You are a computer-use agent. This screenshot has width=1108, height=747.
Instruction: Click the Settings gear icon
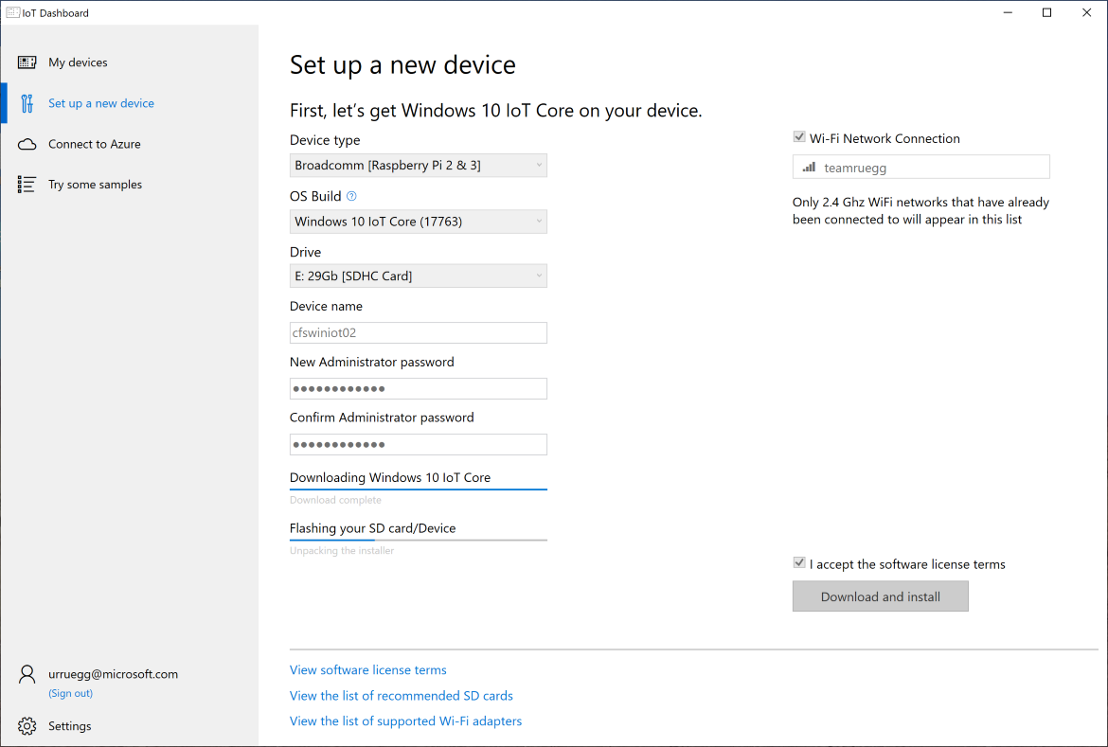(x=27, y=726)
